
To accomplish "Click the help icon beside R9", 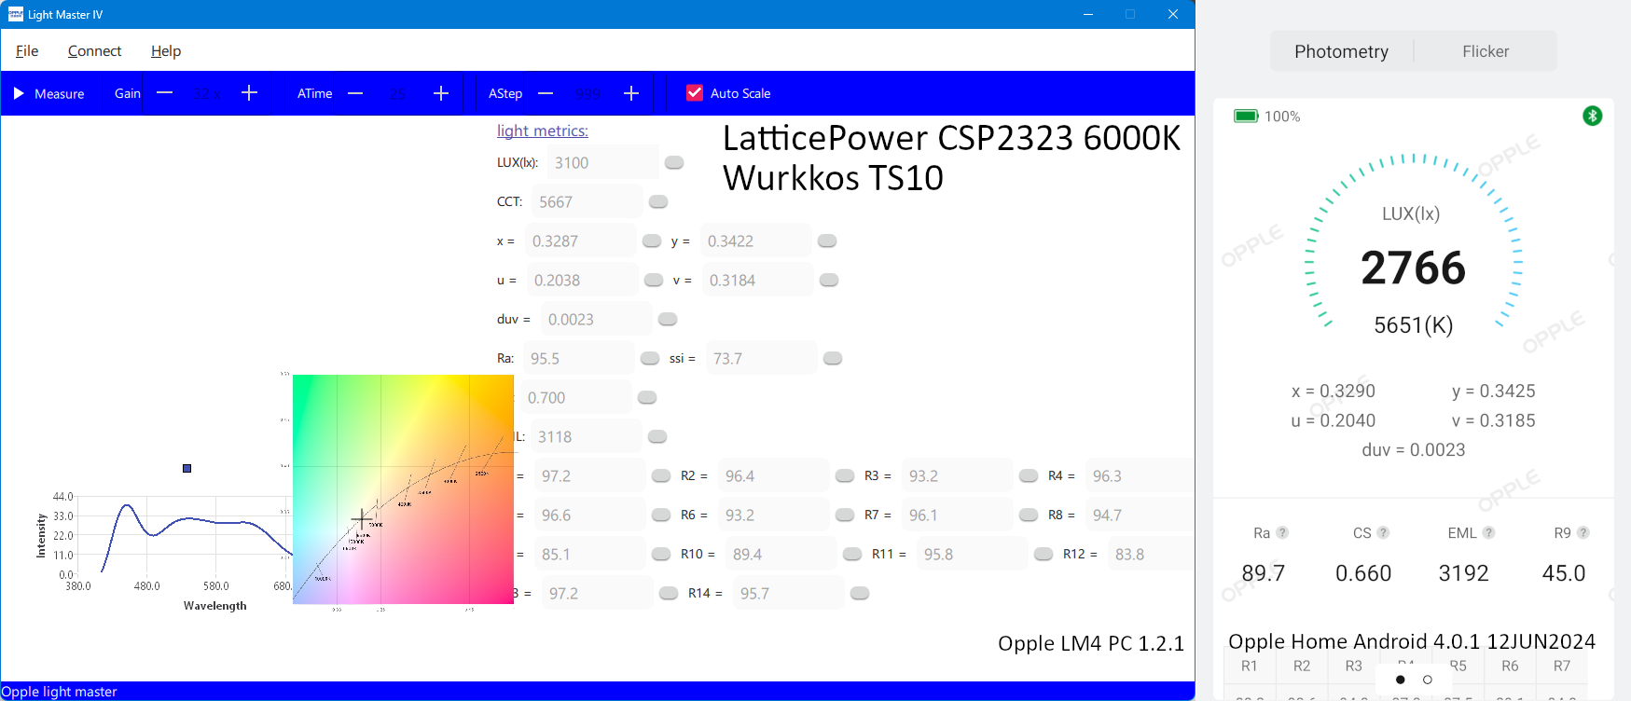I will [x=1583, y=532].
